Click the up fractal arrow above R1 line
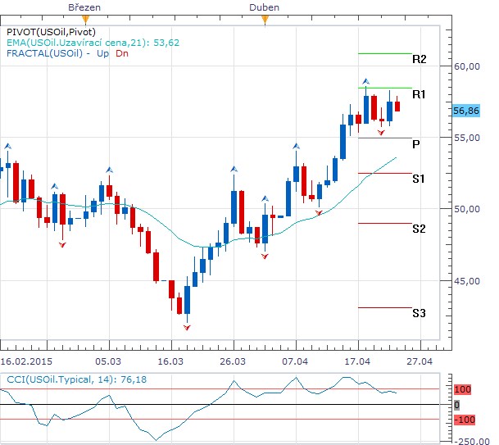Viewport: 499px width, 445px height. 366,81
